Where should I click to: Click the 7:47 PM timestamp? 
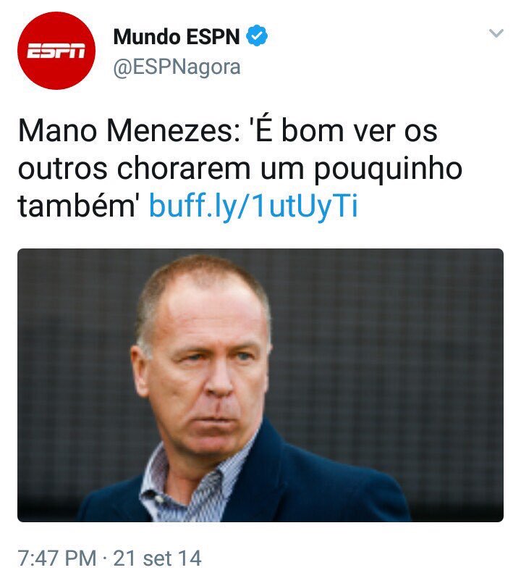pos(57,558)
